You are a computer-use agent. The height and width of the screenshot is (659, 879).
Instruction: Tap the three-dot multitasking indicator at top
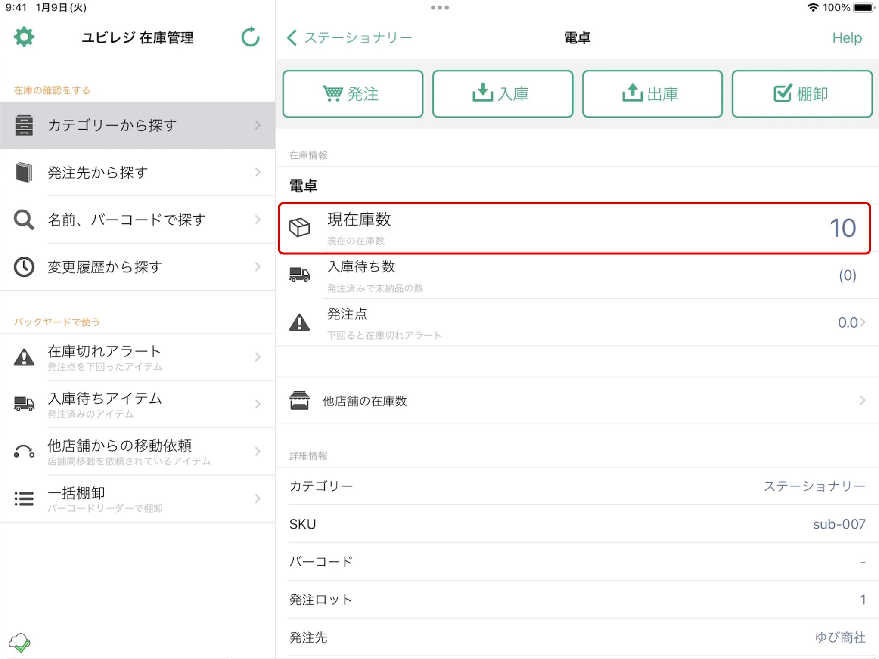pyautogui.click(x=440, y=7)
